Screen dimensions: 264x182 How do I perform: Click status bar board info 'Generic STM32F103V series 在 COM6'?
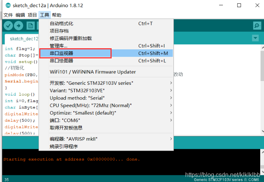point(226,180)
